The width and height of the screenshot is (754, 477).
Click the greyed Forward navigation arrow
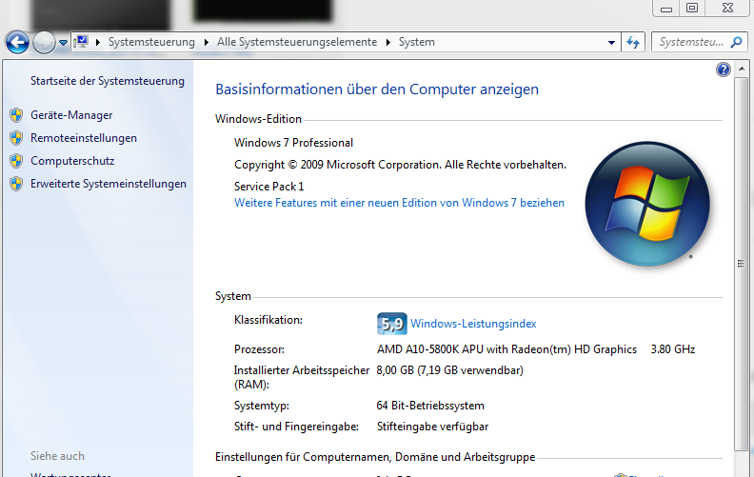(x=44, y=42)
